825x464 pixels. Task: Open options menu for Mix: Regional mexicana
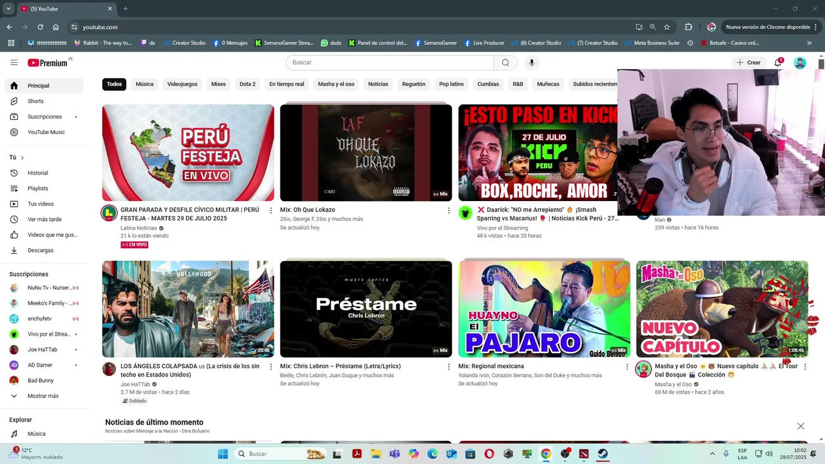[x=626, y=367]
